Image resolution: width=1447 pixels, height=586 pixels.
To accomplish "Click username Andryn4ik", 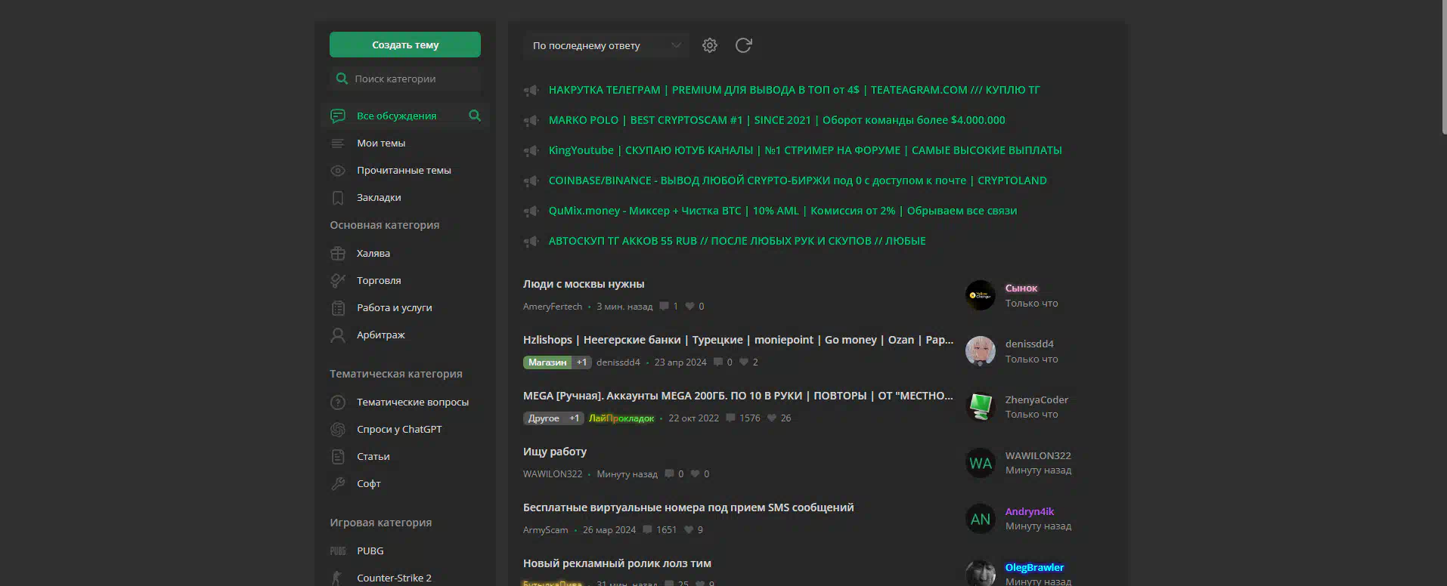I will click(1029, 511).
